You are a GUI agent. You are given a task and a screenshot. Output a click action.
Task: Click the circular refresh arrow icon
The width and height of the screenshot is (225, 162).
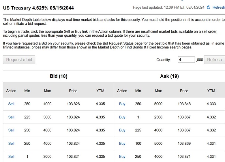[x=209, y=7]
